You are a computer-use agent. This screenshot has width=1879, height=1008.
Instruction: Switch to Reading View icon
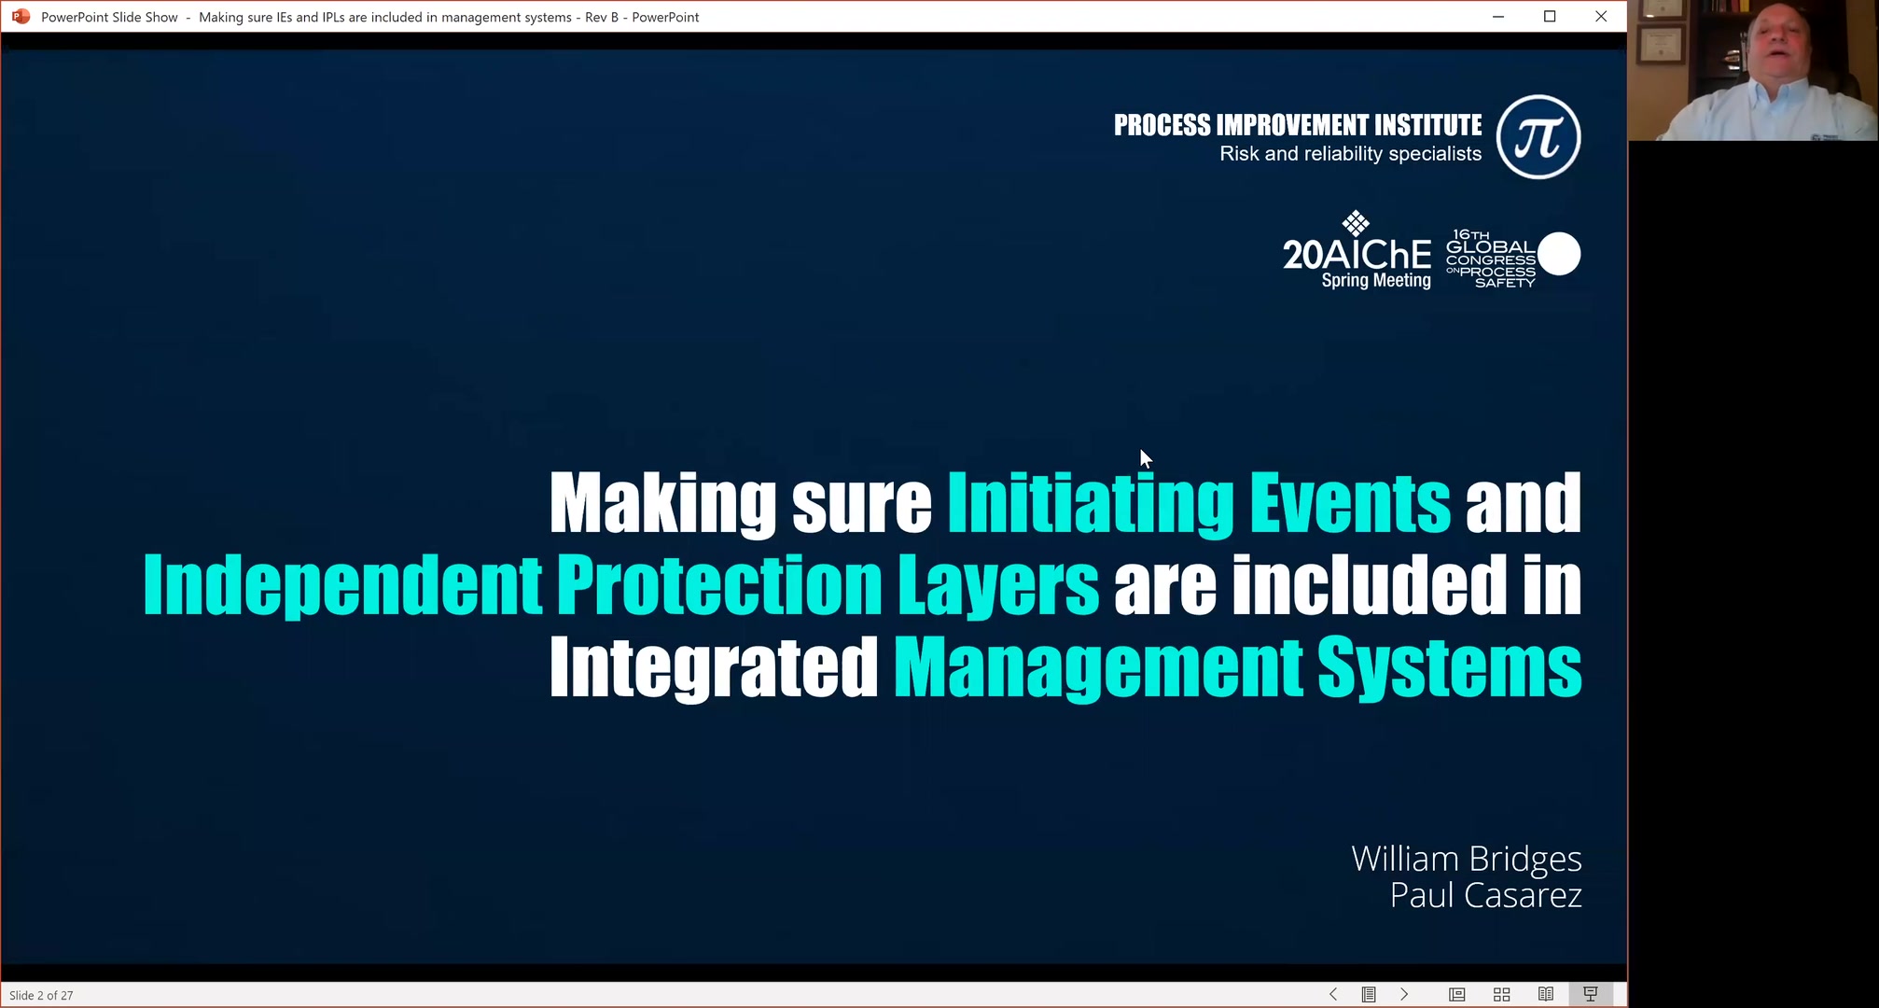[1546, 994]
